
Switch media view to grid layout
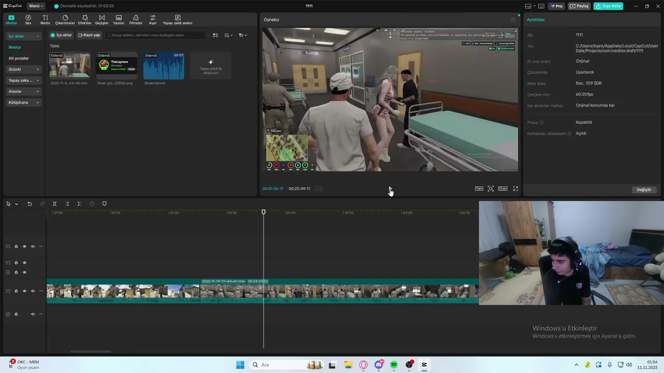coord(216,35)
